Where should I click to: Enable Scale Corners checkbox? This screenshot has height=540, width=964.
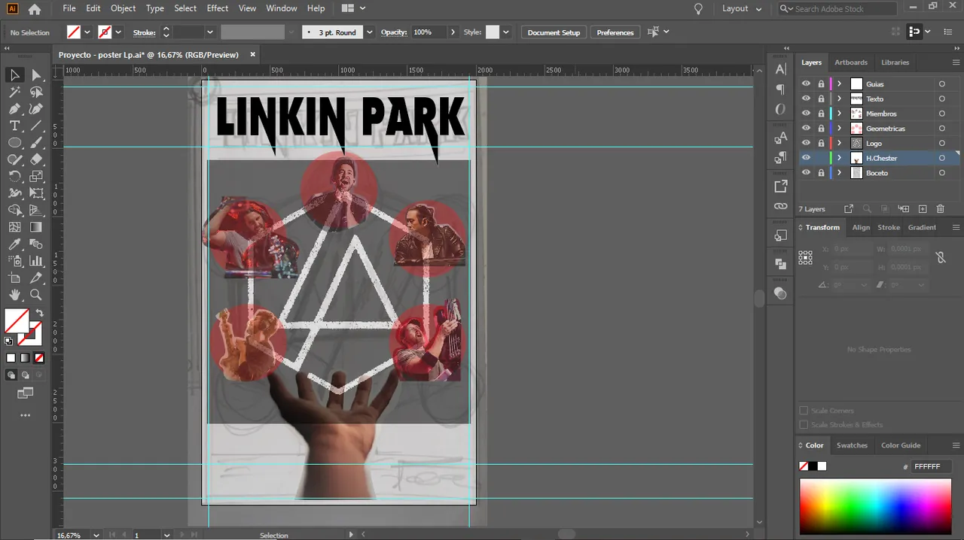[x=804, y=411]
